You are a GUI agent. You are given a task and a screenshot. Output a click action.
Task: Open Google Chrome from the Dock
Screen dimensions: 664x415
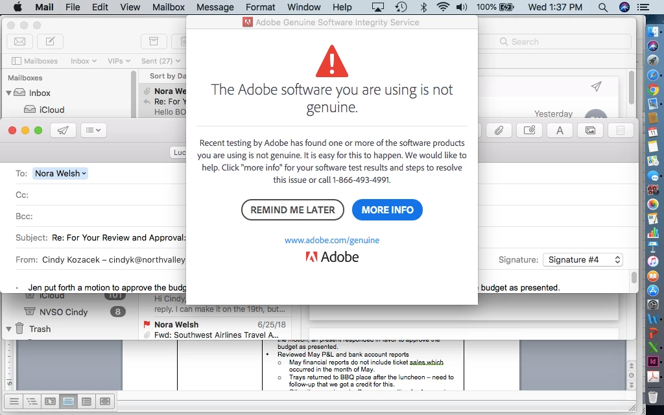[x=653, y=89]
